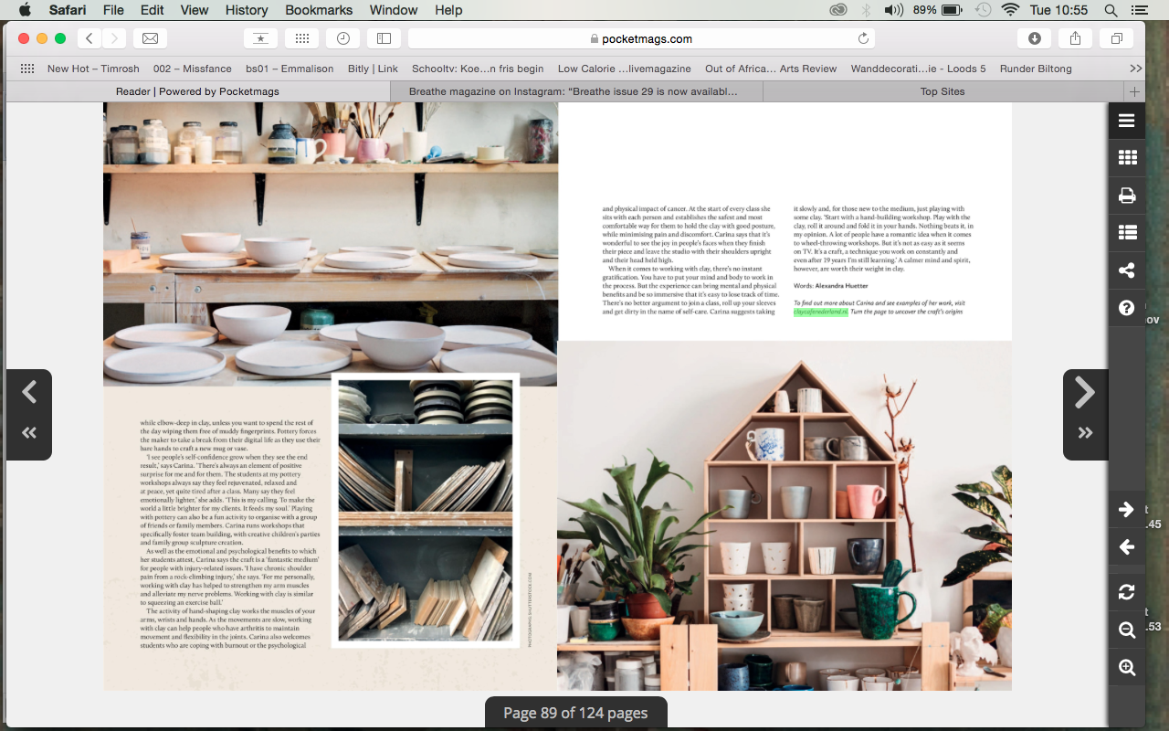1169x731 pixels.
Task: Open the File menu
Action: click(113, 10)
